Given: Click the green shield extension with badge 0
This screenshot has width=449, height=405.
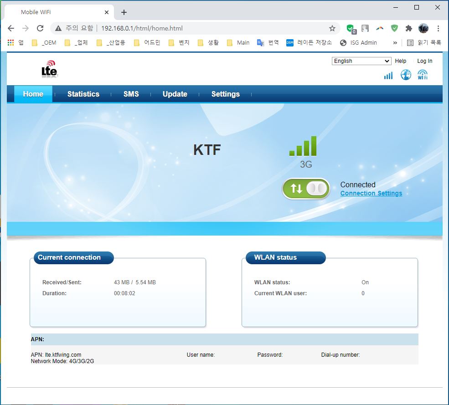Looking at the screenshot, I should (351, 29).
